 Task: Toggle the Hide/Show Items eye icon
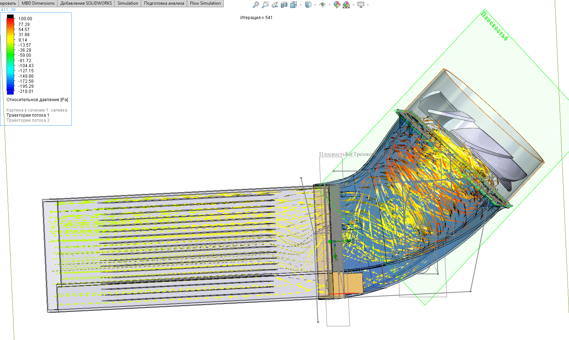(323, 5)
